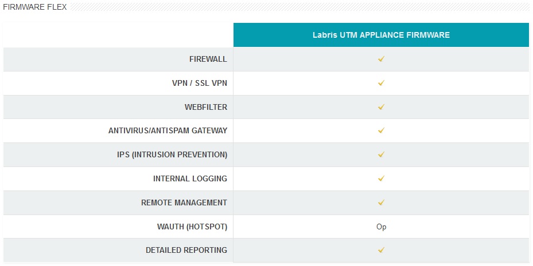533x266 pixels.
Task: Click the checkmark in the FIREWALL row
Action: click(x=381, y=59)
